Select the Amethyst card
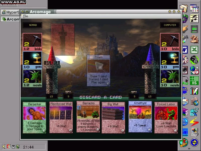 point(140,117)
